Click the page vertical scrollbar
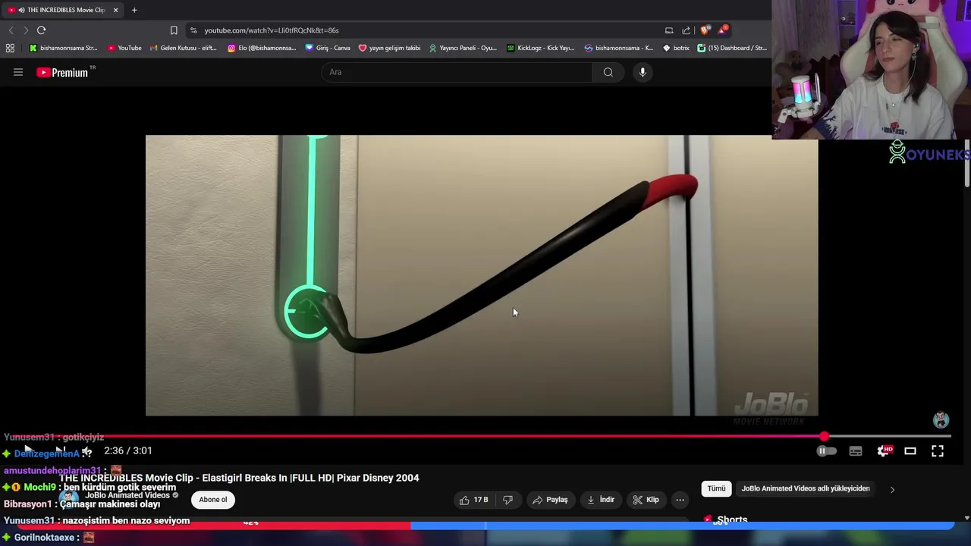The height and width of the screenshot is (546, 971). [x=967, y=163]
